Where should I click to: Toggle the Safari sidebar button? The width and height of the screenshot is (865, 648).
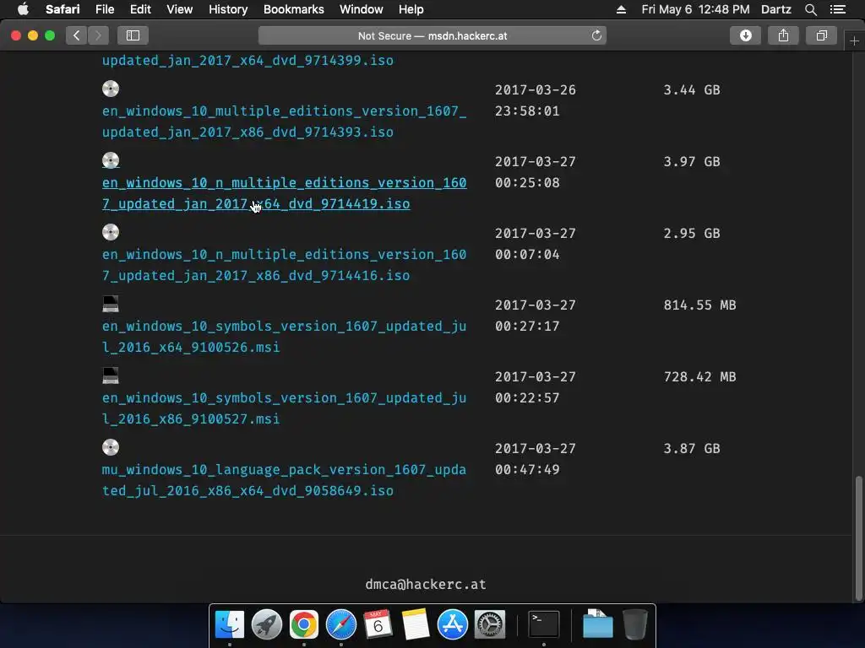[133, 35]
